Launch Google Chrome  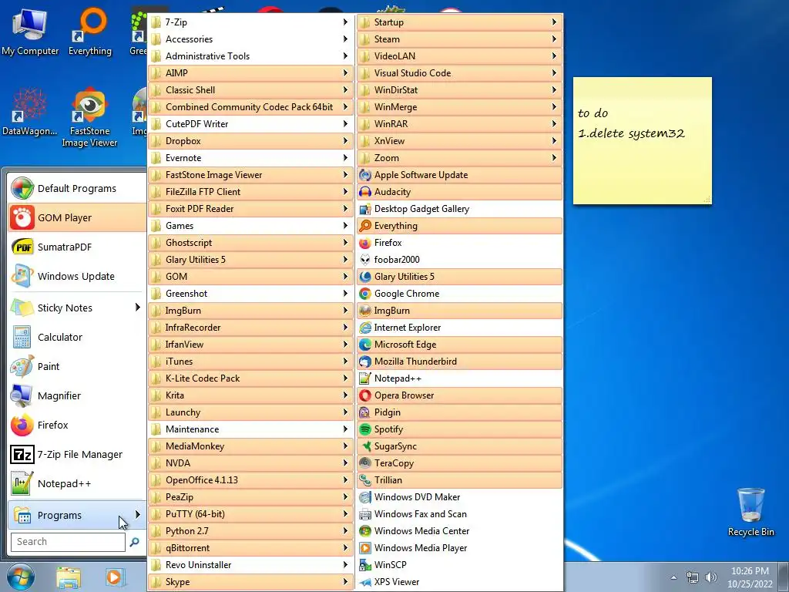[x=459, y=294]
